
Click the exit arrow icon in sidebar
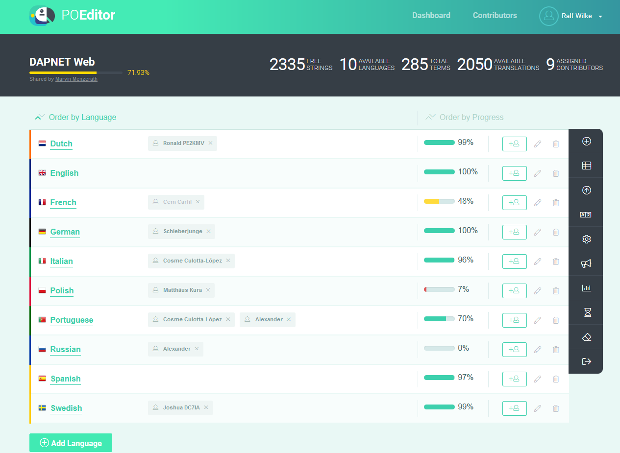pos(586,361)
